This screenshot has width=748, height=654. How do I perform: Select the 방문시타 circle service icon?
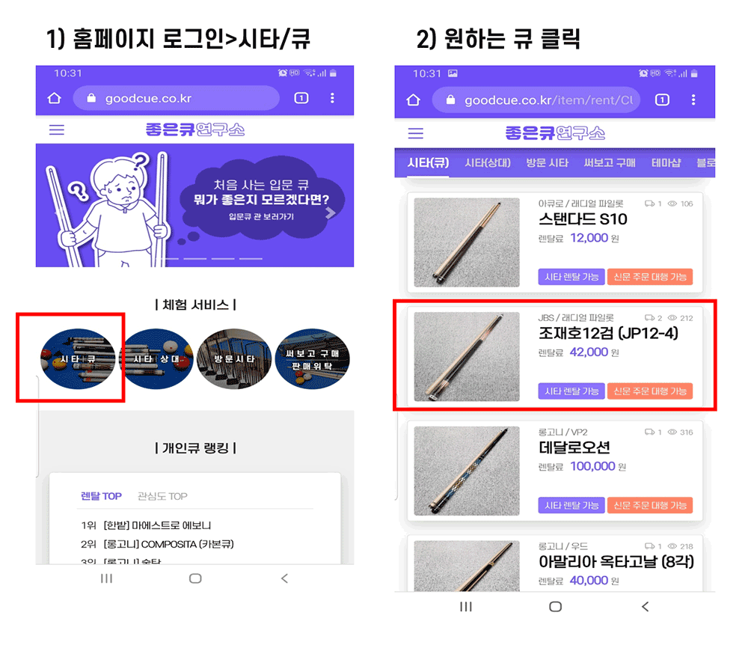point(234,358)
